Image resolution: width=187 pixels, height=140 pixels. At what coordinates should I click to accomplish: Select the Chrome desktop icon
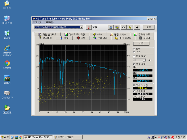pyautogui.click(x=7, y=65)
